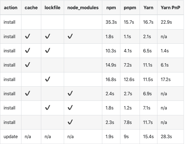
Task: Click the lockfile checkmark in third row
Action: point(48,50)
